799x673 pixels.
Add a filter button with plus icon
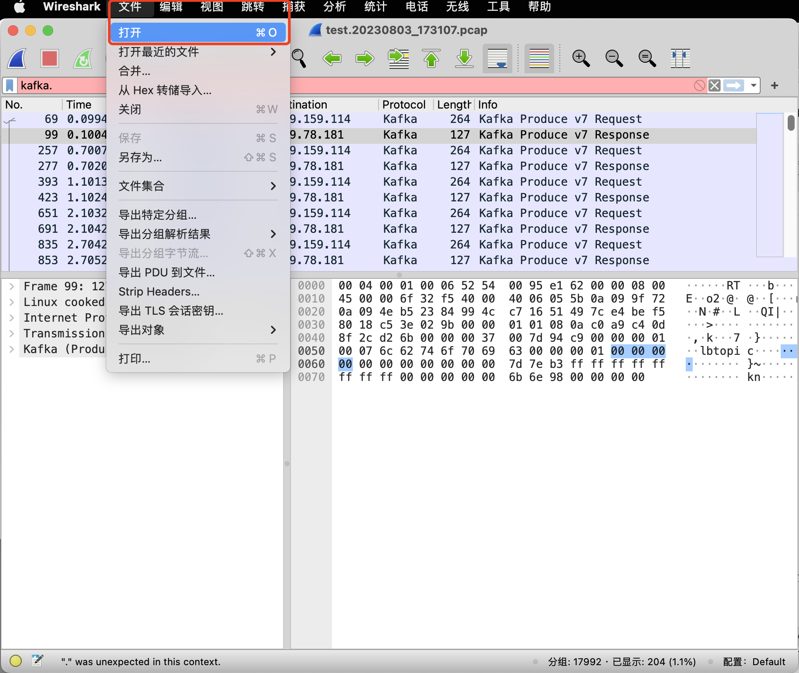pos(775,85)
